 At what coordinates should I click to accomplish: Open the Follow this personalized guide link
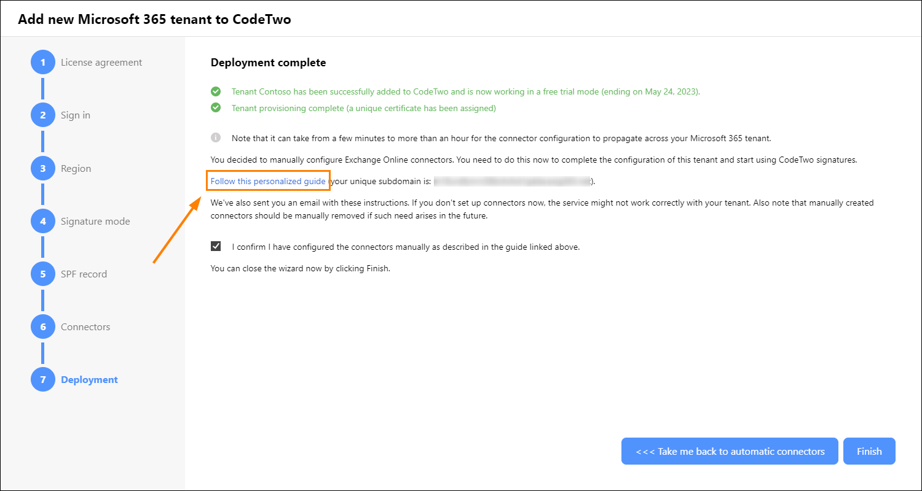(x=268, y=181)
